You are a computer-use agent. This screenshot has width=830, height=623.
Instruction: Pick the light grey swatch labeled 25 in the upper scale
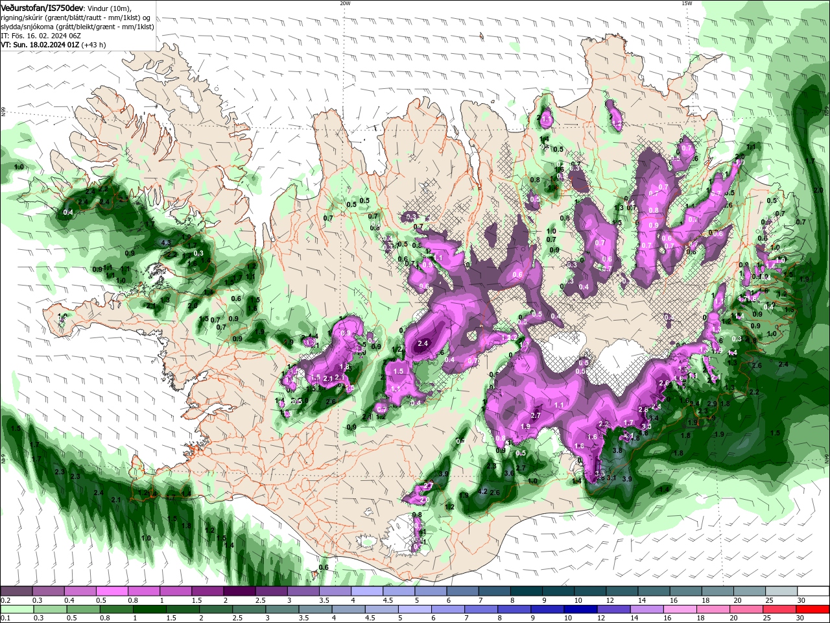tap(781, 591)
